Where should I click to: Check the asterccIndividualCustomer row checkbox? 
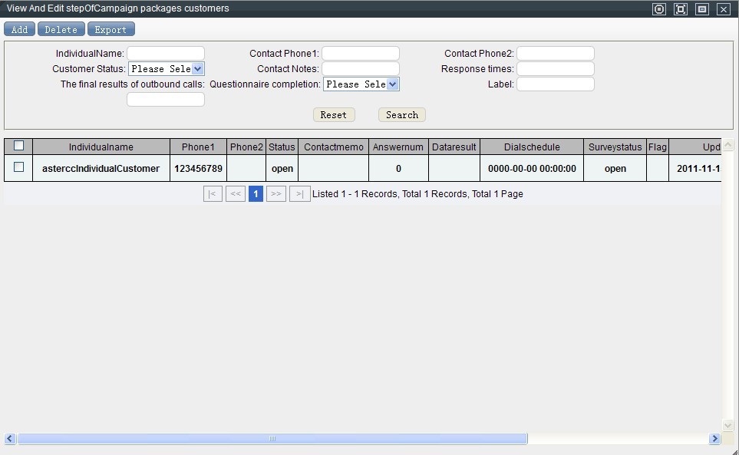click(x=19, y=167)
